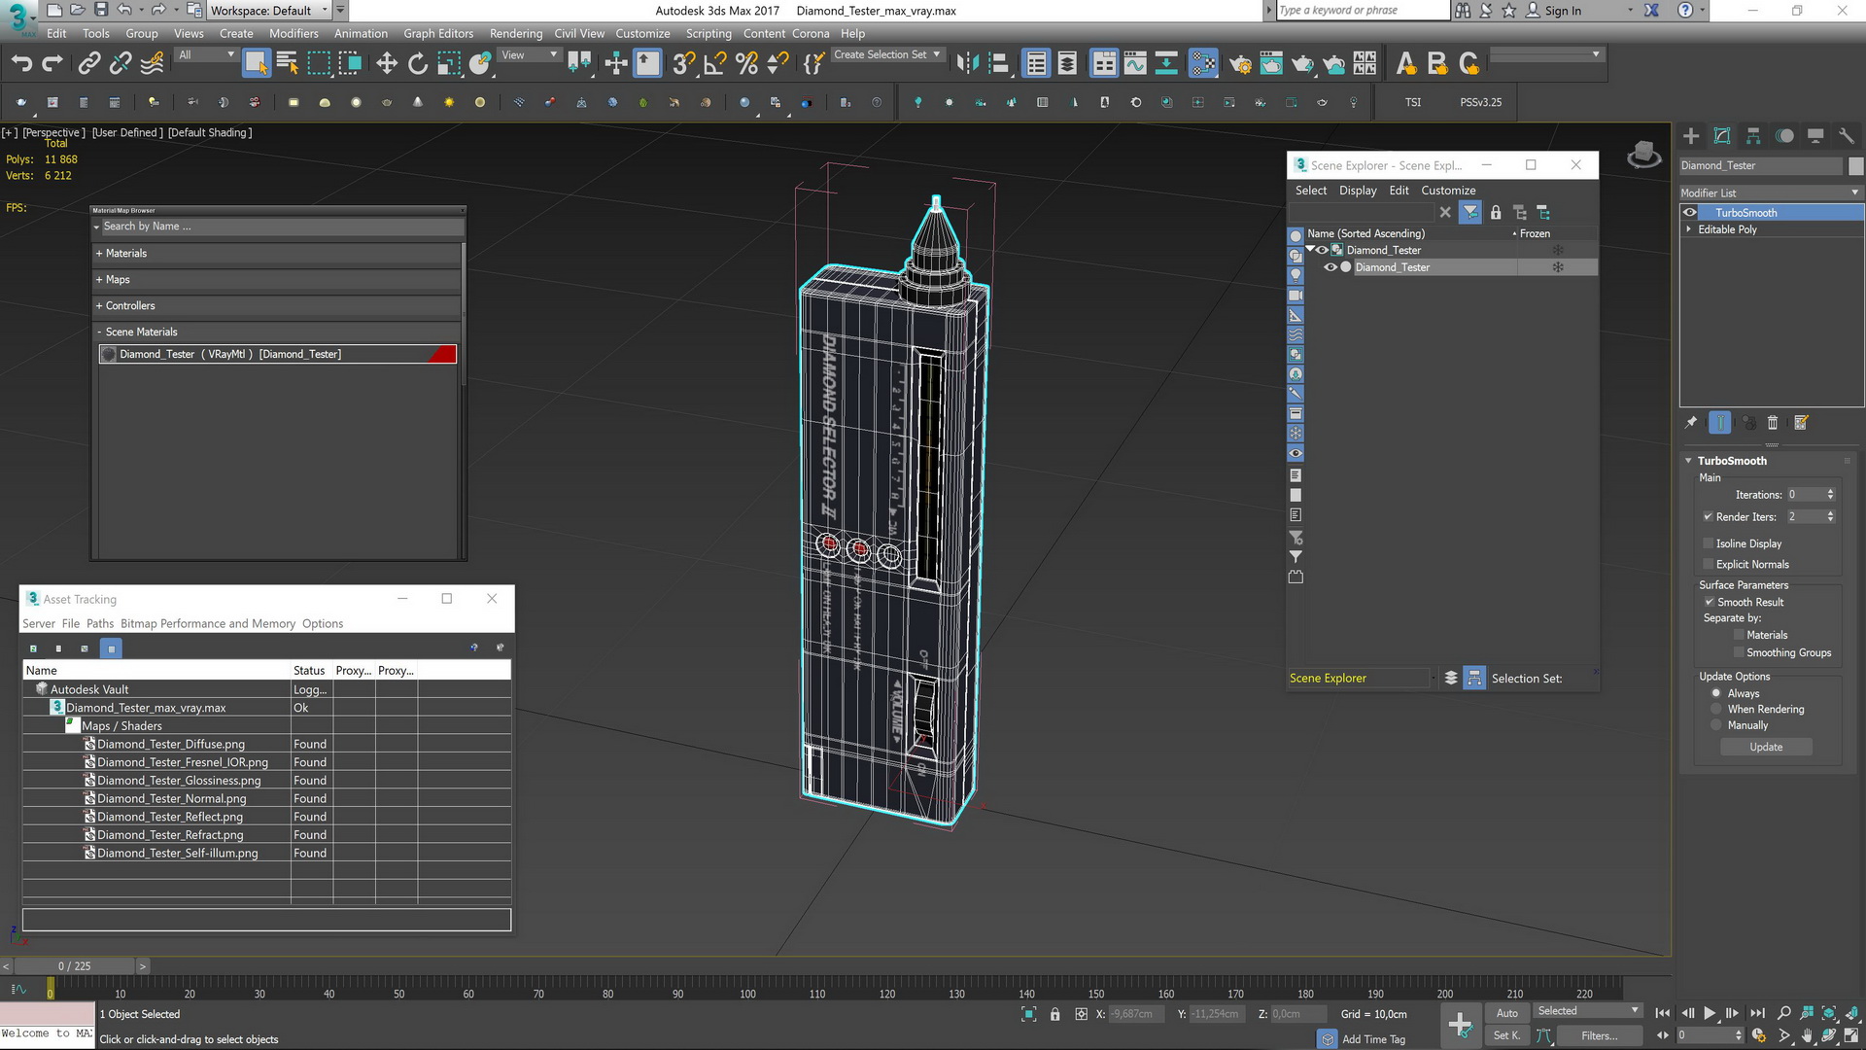Open the Scripting menu
This screenshot has width=1866, height=1050.
click(x=708, y=33)
